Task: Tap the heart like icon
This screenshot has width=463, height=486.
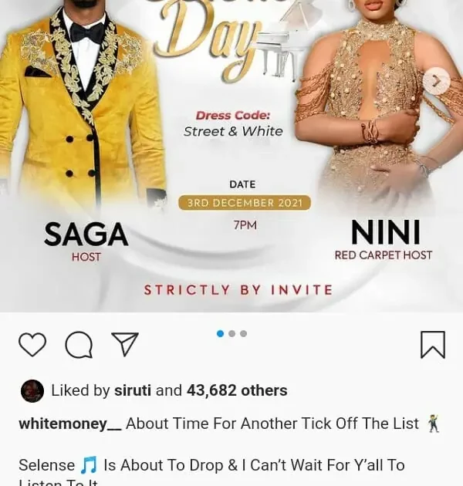Action: point(32,344)
